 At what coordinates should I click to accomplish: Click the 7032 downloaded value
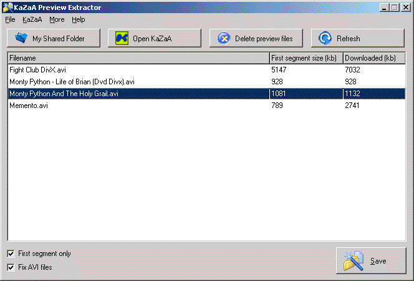(352, 70)
